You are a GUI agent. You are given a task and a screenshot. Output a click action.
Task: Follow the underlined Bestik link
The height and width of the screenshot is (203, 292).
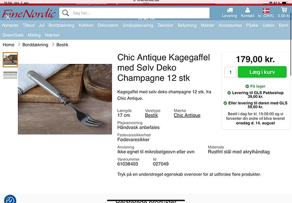[151, 115]
